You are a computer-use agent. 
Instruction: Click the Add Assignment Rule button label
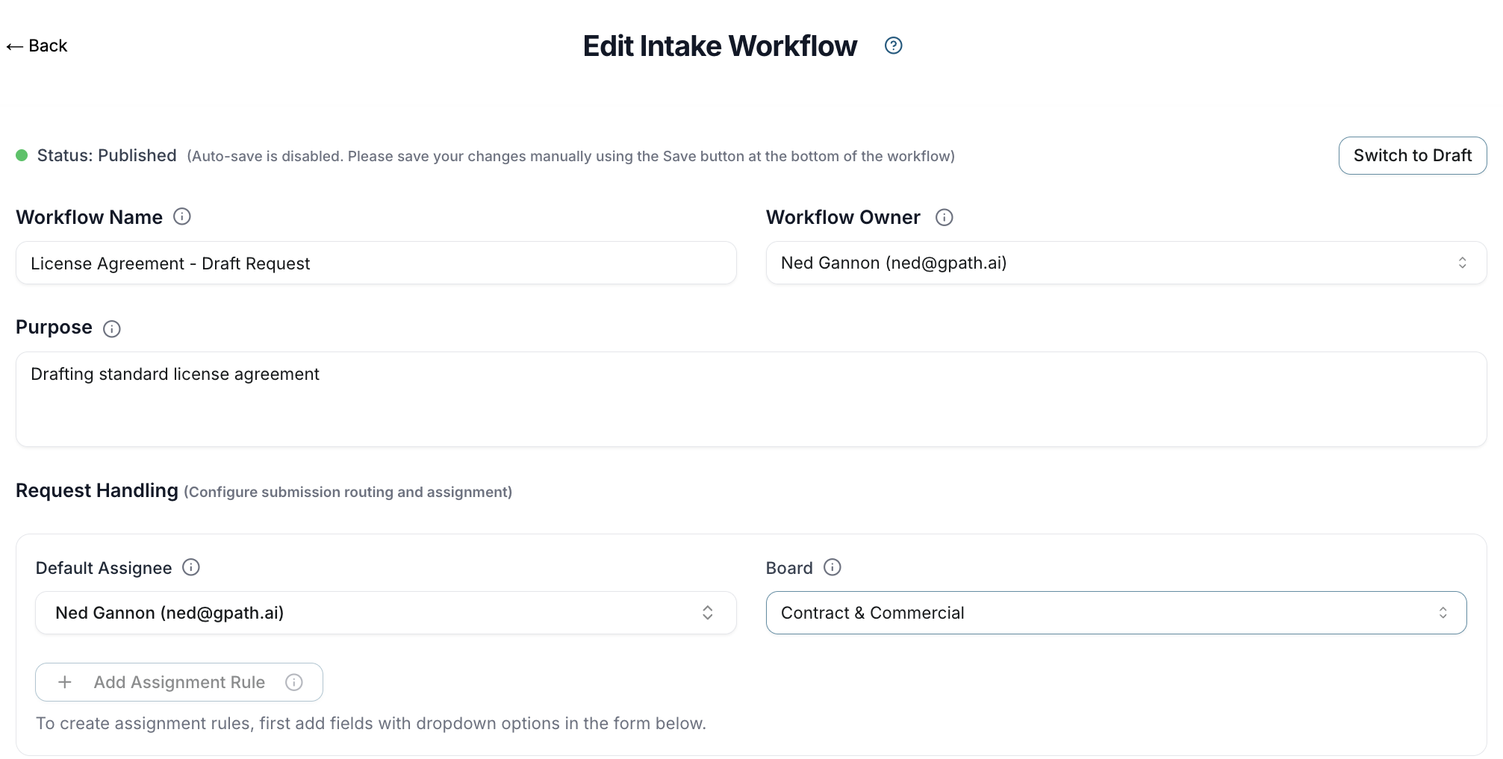[179, 682]
